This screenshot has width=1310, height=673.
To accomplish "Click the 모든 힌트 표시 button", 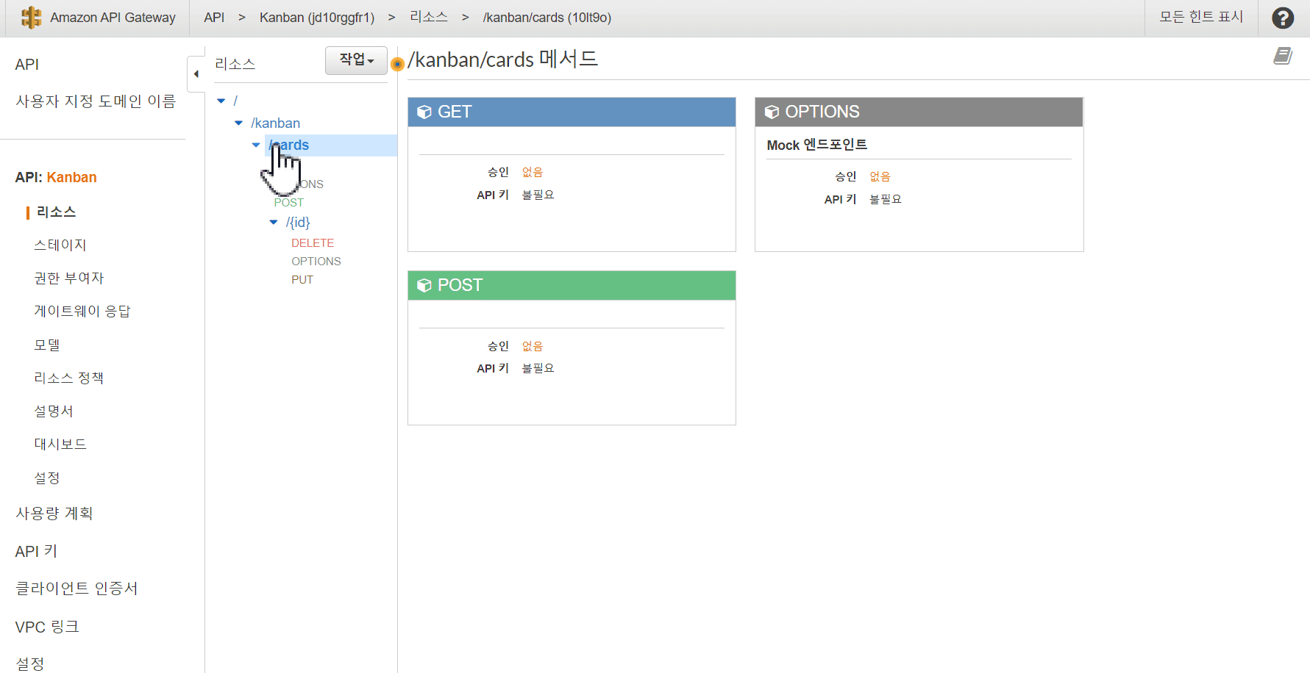I will click(x=1202, y=17).
